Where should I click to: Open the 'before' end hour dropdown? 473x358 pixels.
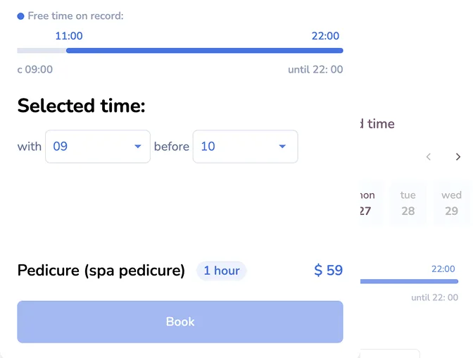pyautogui.click(x=245, y=147)
